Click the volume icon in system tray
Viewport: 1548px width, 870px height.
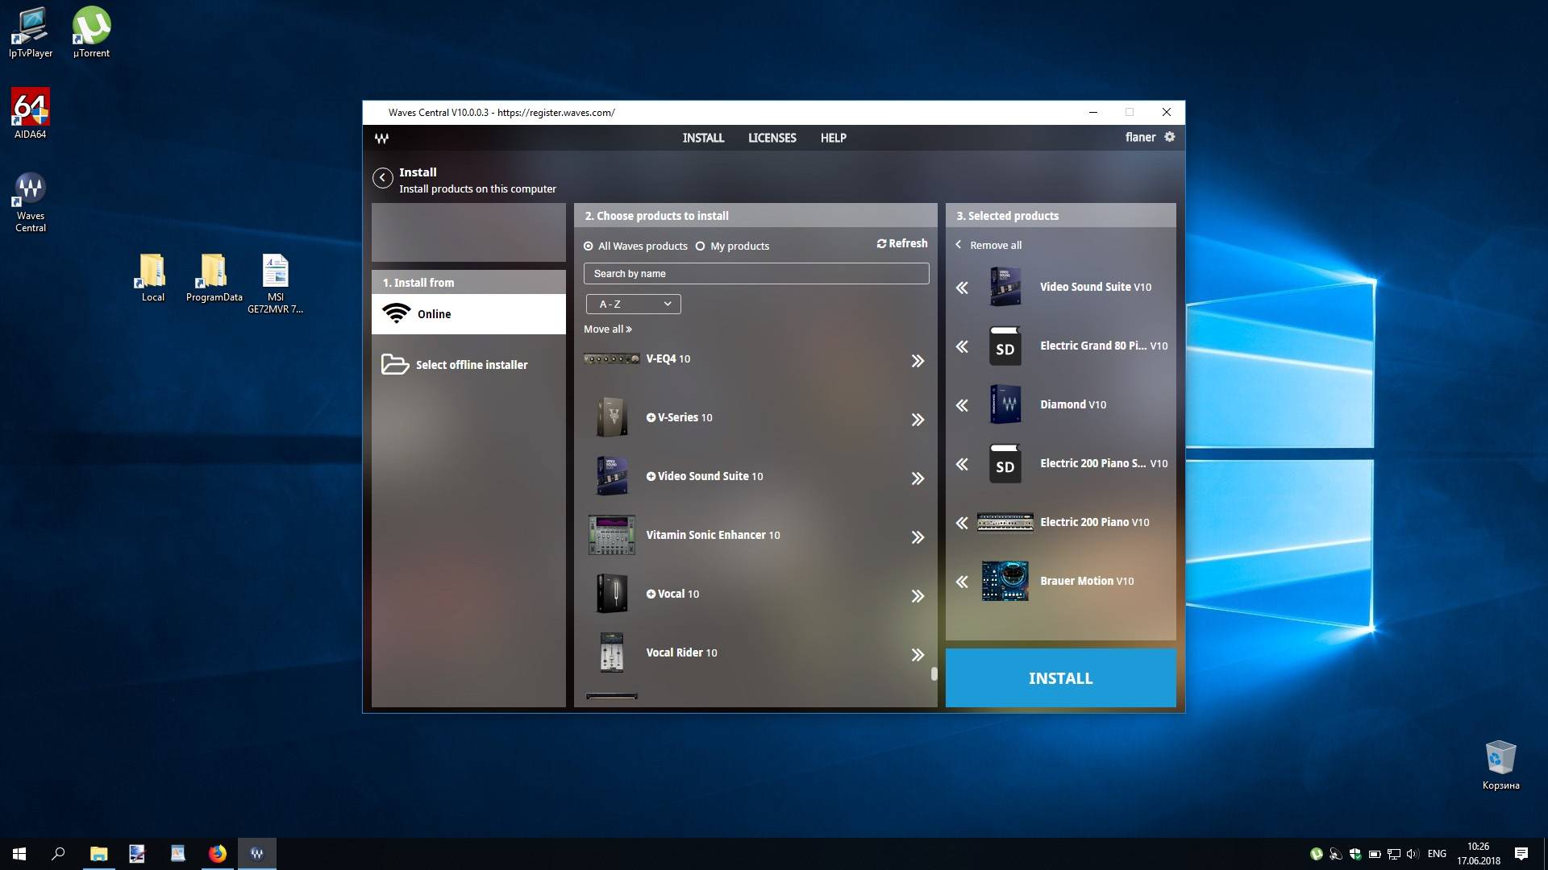coord(1412,854)
